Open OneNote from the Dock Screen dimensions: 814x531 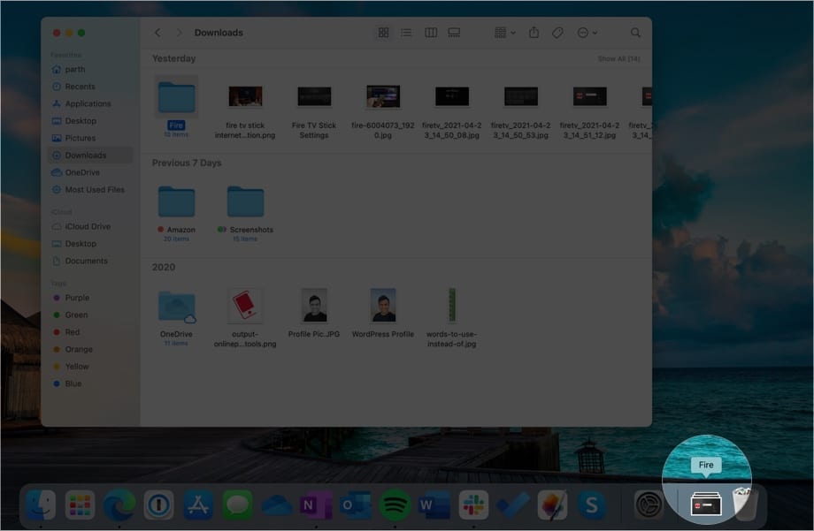[316, 504]
